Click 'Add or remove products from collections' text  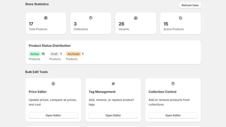(169, 102)
